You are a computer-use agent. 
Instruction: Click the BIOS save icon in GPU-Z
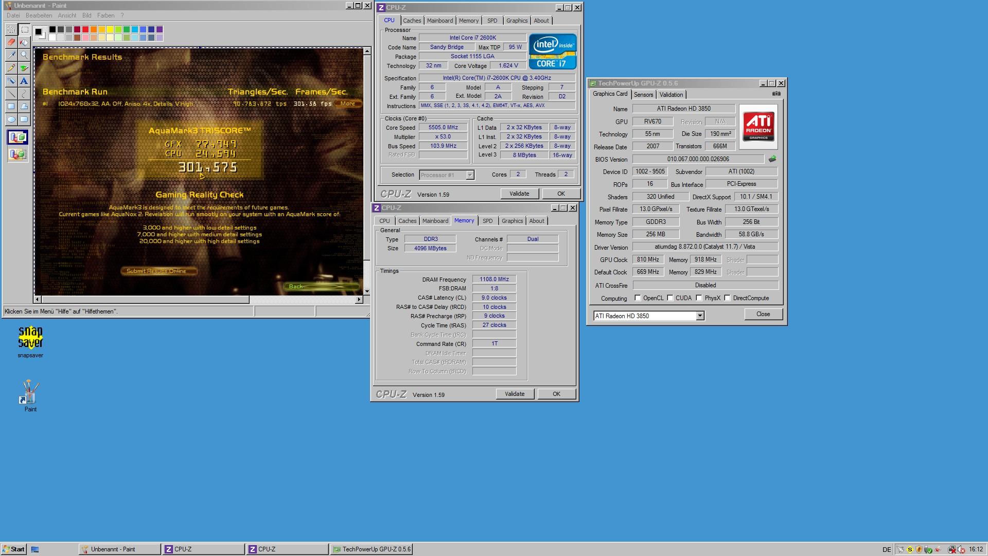772,159
